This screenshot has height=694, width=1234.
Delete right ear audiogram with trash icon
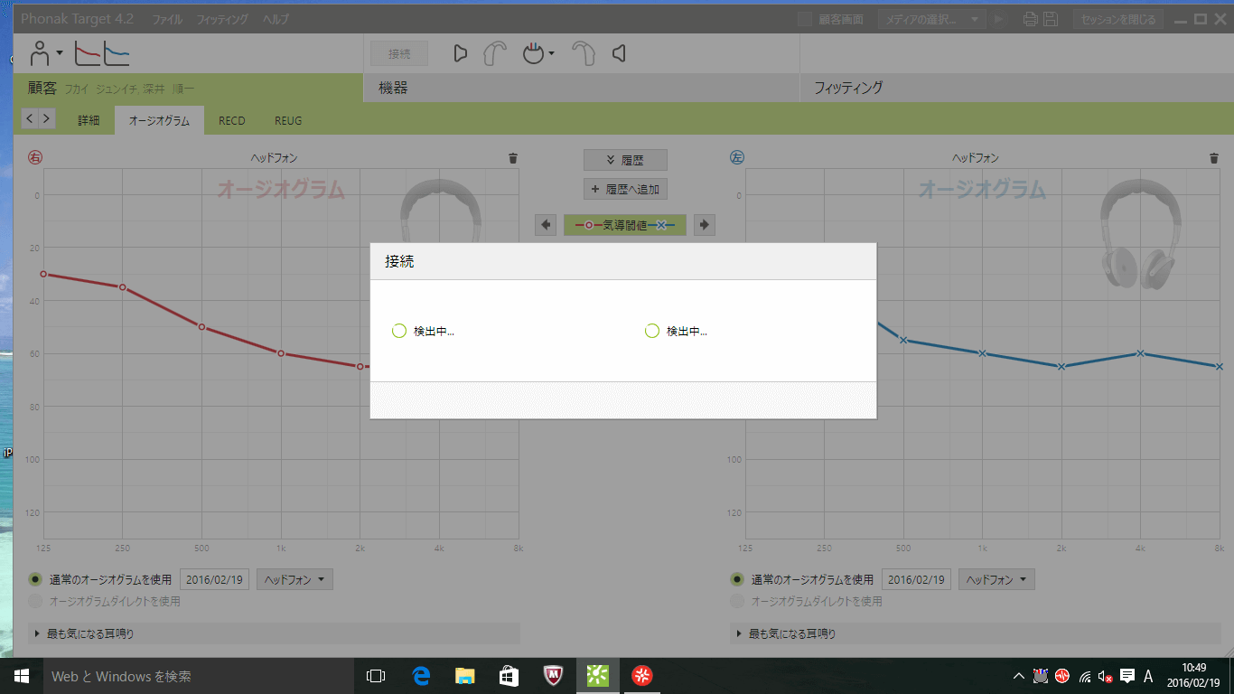coord(513,158)
